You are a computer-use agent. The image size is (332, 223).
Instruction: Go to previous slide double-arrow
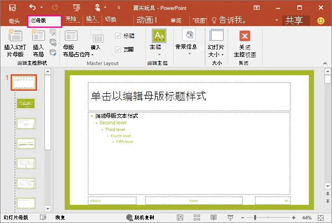pyautogui.click(x=328, y=193)
